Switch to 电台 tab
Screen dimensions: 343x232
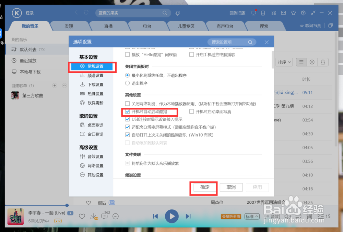[x=147, y=26]
